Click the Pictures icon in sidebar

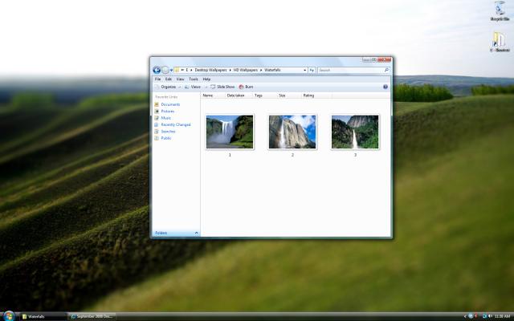pyautogui.click(x=157, y=112)
